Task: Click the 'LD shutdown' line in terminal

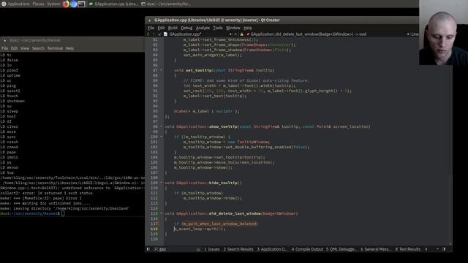Action: pos(12,101)
